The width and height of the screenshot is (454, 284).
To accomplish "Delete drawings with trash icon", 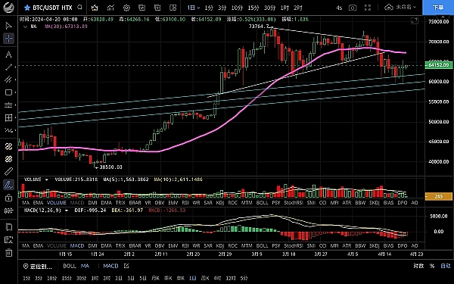I will pos(8,252).
